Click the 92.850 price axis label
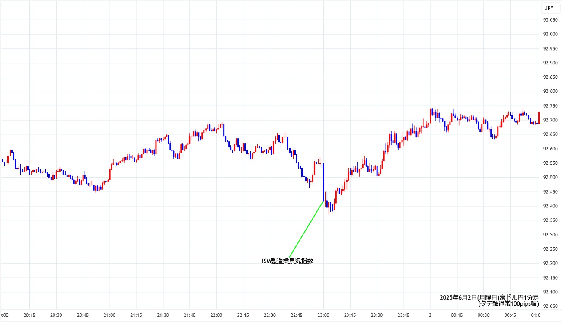The height and width of the screenshot is (322, 562). tap(551, 77)
